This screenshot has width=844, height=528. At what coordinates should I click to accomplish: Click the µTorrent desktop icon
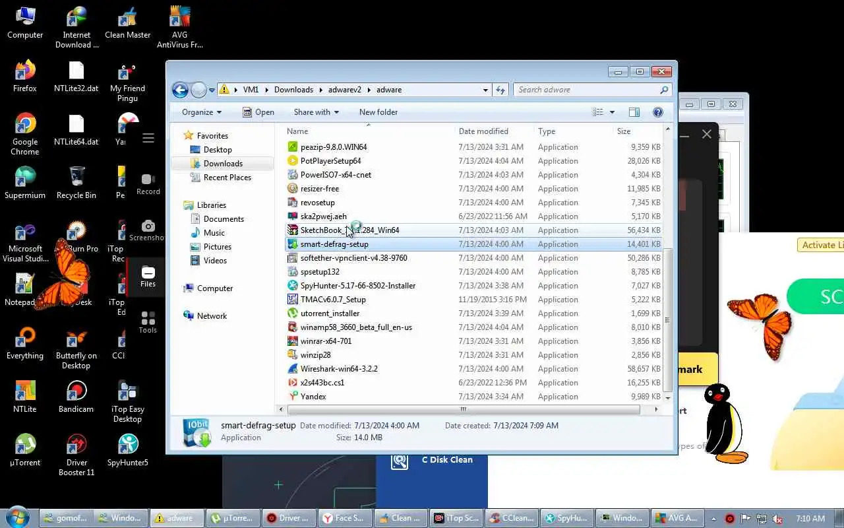[x=25, y=450]
